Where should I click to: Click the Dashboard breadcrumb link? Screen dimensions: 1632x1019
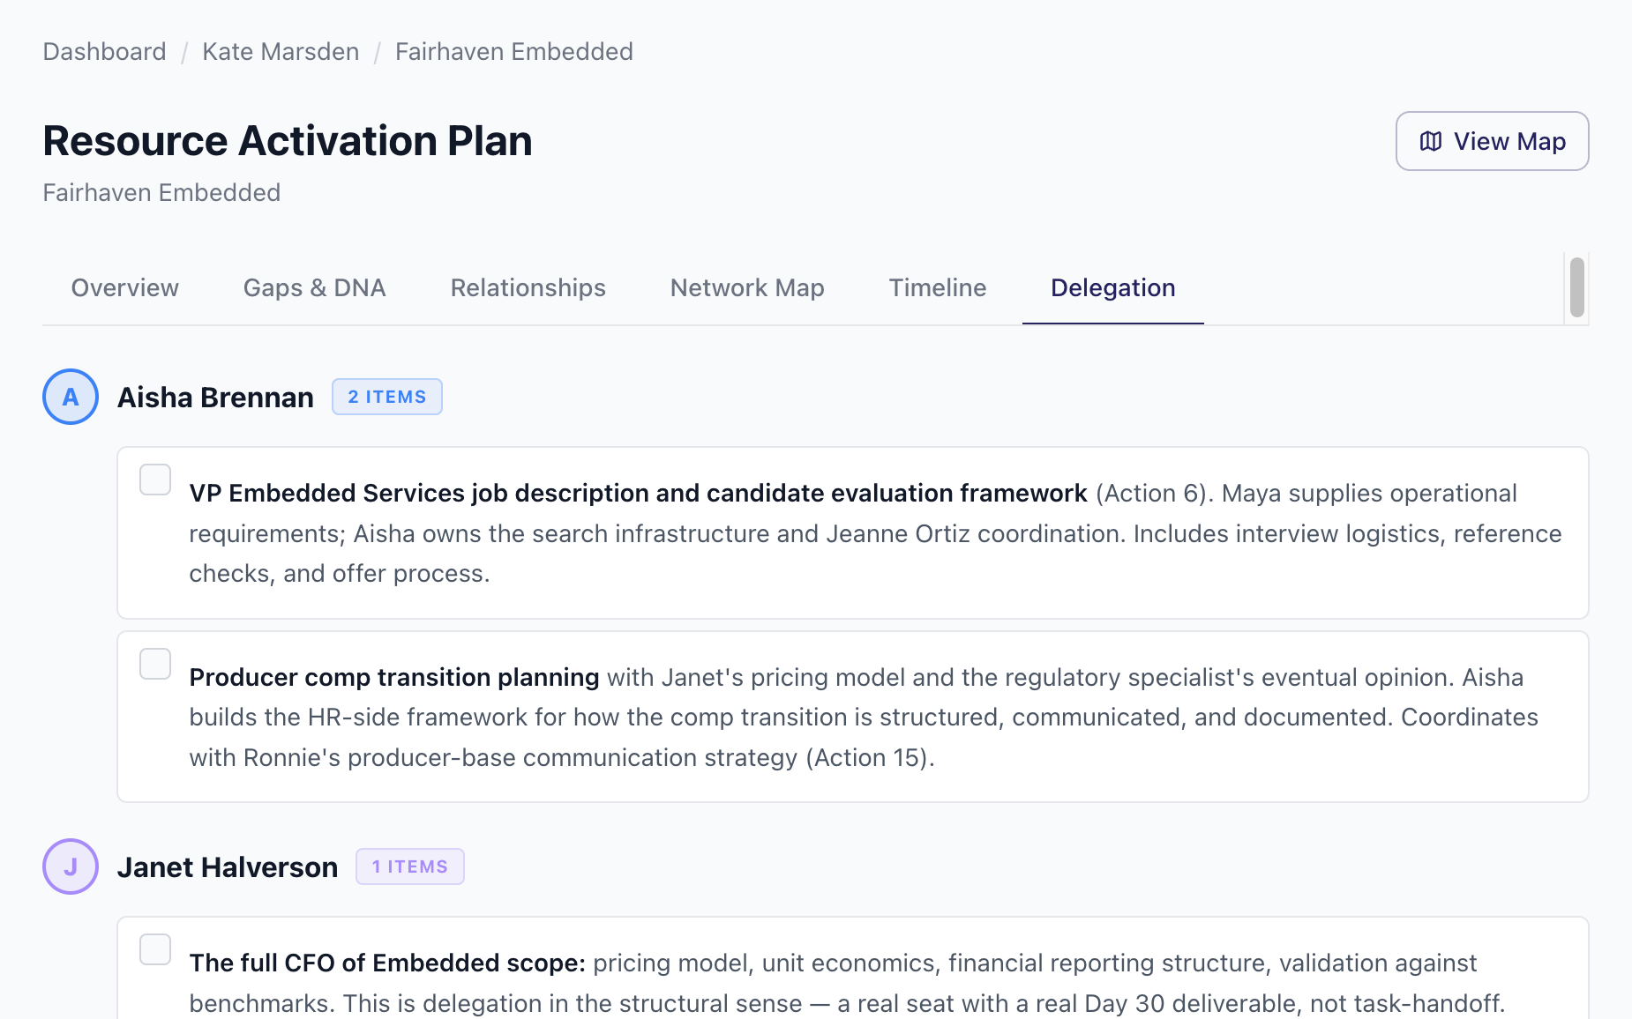tap(105, 52)
